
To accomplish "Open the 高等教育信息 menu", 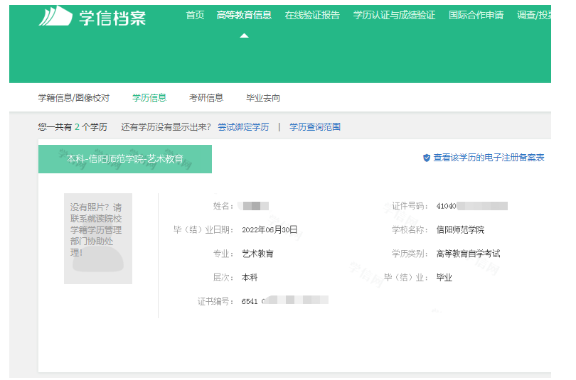I will [x=244, y=15].
